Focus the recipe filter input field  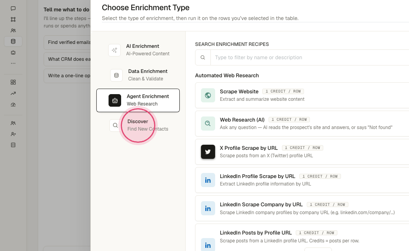click(x=310, y=58)
